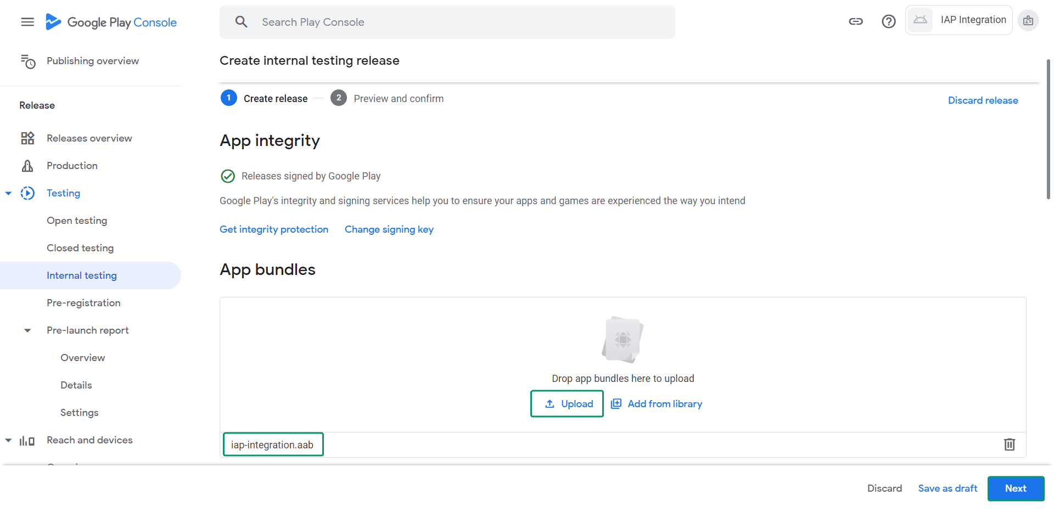The image size is (1054, 512).
Task: Click the Upload button
Action: click(567, 404)
